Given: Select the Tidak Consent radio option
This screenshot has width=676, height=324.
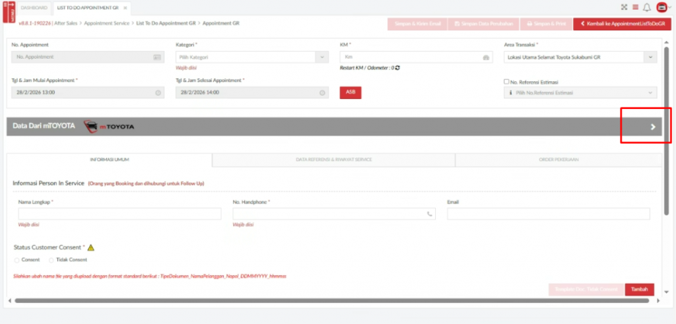Looking at the screenshot, I should 51,260.
